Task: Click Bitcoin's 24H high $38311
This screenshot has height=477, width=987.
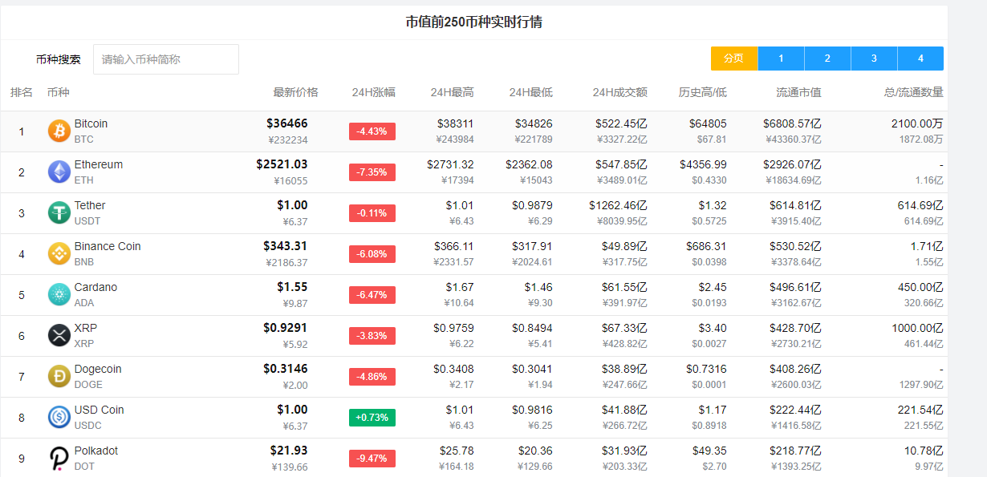Action: tap(456, 123)
